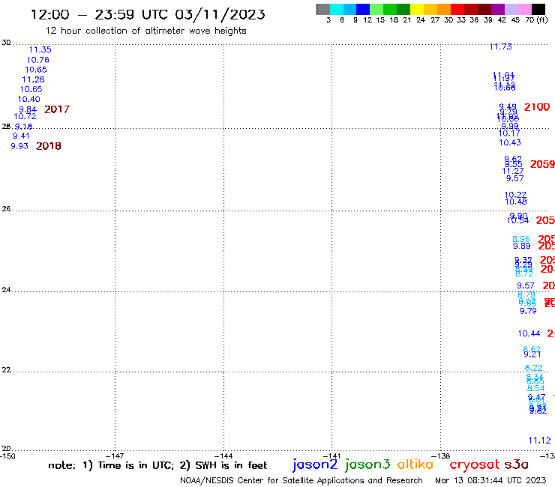Click the 9.21 wave height value

point(532,354)
